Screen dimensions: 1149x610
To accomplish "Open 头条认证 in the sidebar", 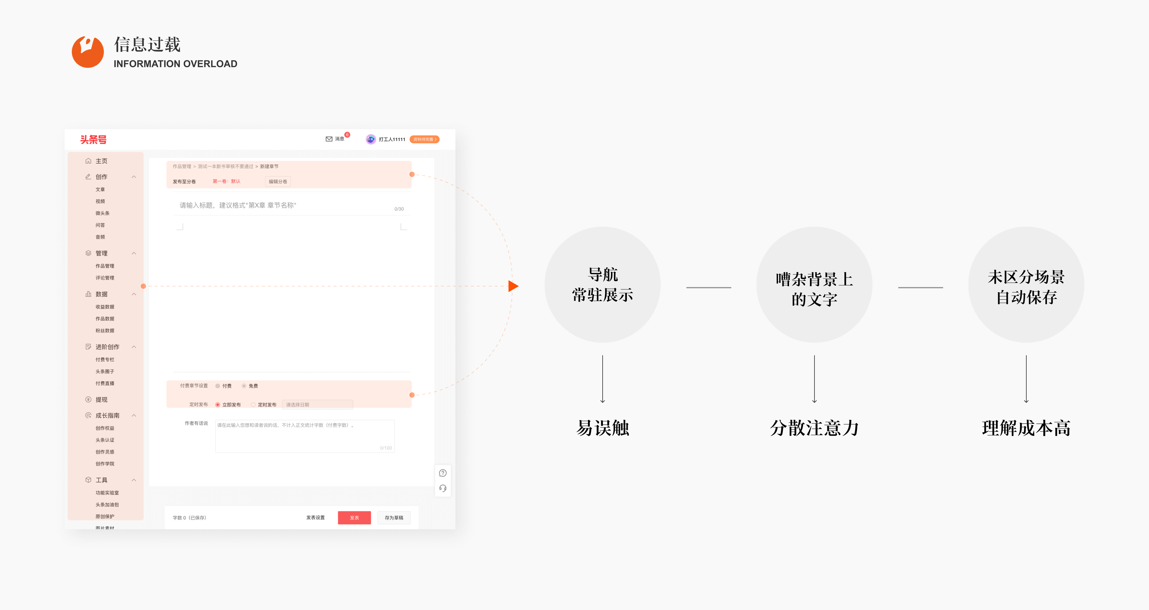I will click(x=105, y=440).
